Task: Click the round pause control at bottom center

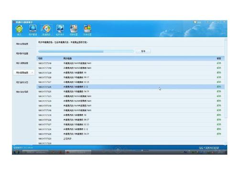Action: pos(118,150)
